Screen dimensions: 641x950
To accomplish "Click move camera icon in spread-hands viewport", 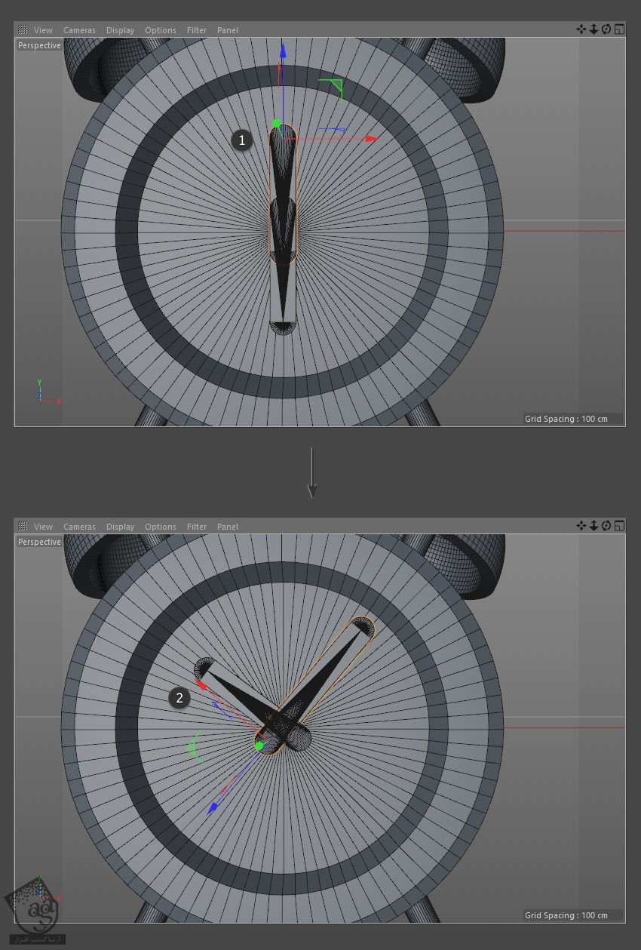I will click(581, 526).
